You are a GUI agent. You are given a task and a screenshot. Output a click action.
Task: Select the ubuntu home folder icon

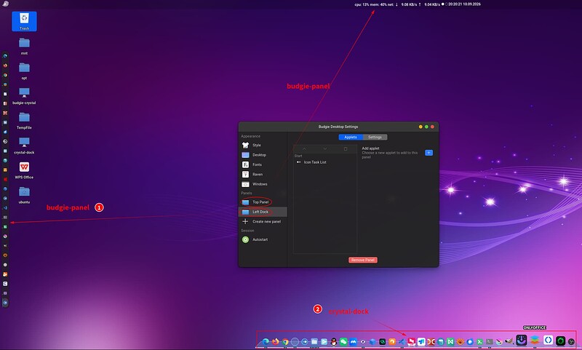24,195
